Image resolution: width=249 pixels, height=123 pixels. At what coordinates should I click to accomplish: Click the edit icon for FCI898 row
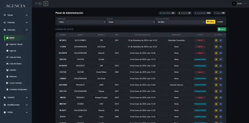(216, 47)
